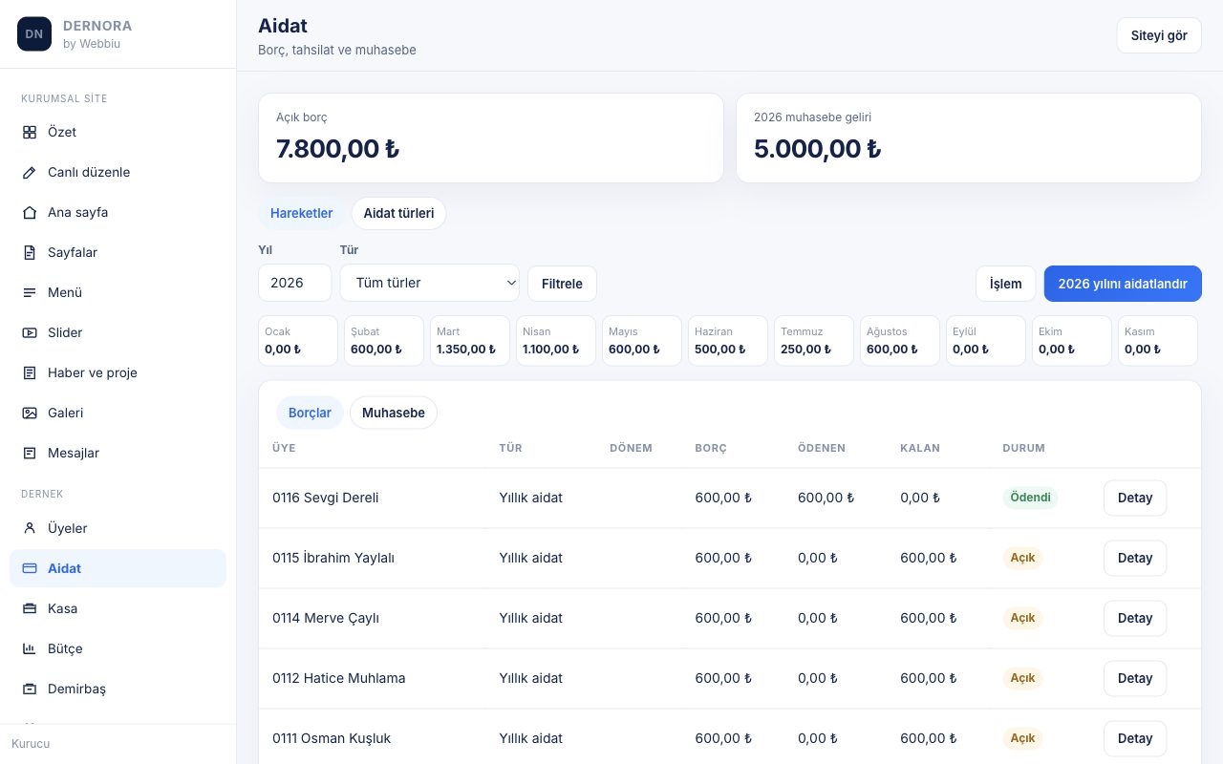Click the Haber ve proje icon
The image size is (1223, 764).
30,372
